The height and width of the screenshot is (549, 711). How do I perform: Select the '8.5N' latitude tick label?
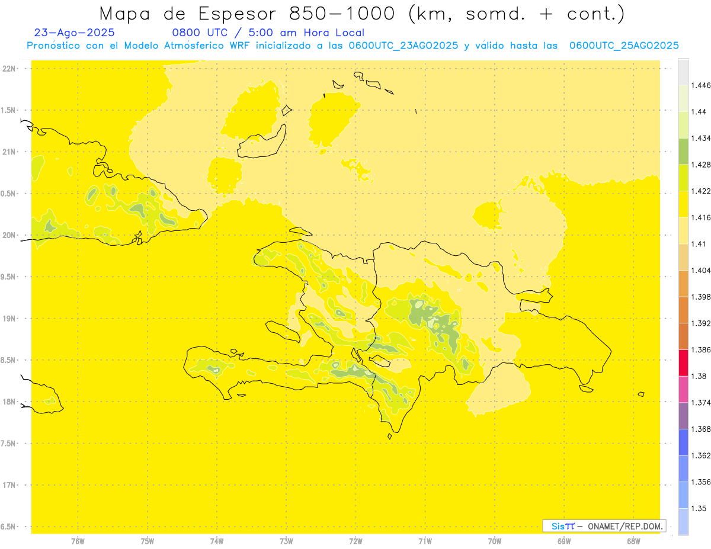(x=8, y=361)
